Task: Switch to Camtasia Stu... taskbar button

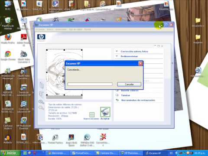Action: 107,153
